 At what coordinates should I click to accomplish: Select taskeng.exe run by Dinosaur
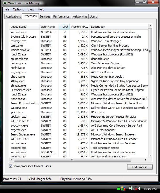(78, 63)
